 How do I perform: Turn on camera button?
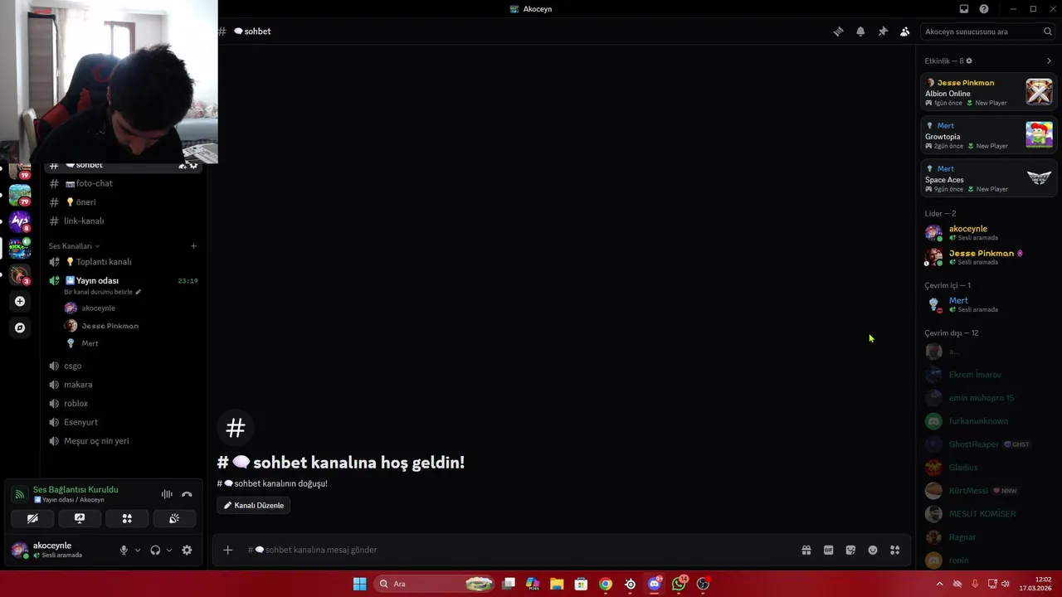pos(32,518)
